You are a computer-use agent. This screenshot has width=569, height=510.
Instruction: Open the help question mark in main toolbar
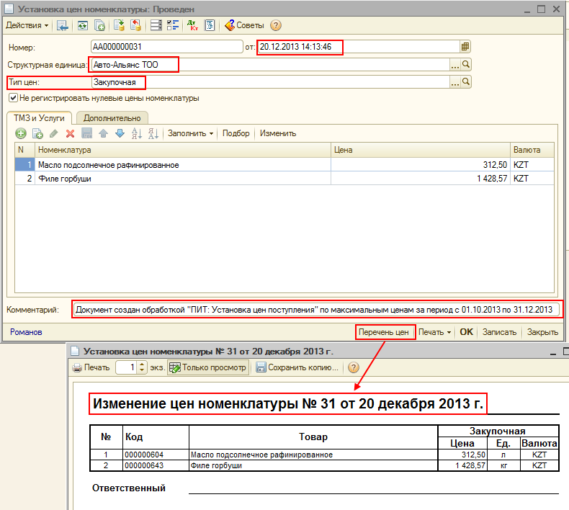(276, 25)
